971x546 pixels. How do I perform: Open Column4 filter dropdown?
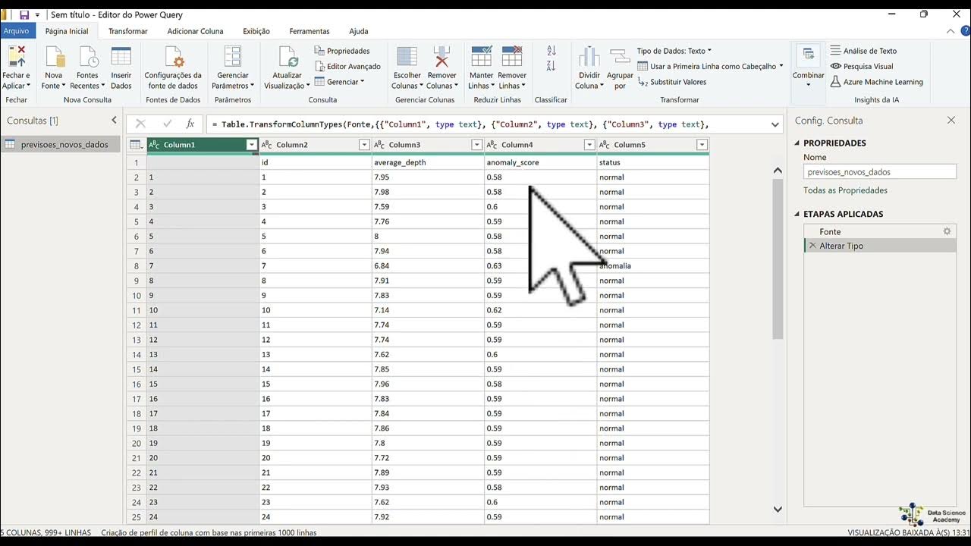click(x=589, y=145)
